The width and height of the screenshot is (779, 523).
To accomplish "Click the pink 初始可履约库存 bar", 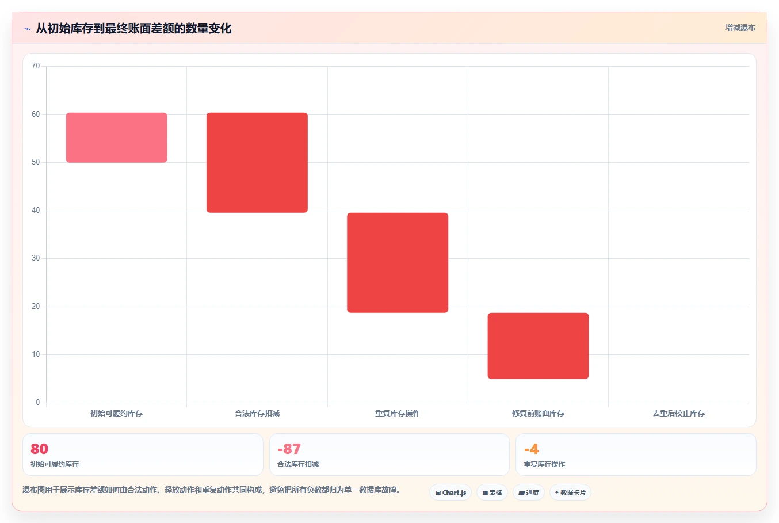I will pos(117,138).
